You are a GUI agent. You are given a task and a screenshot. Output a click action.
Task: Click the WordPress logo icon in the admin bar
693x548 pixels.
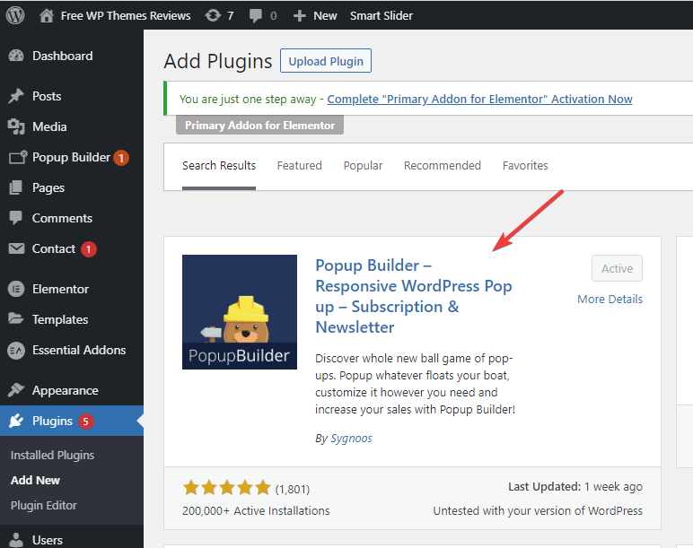15,15
